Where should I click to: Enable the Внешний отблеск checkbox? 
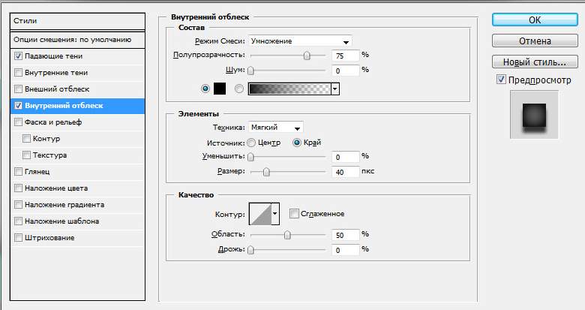coord(18,89)
